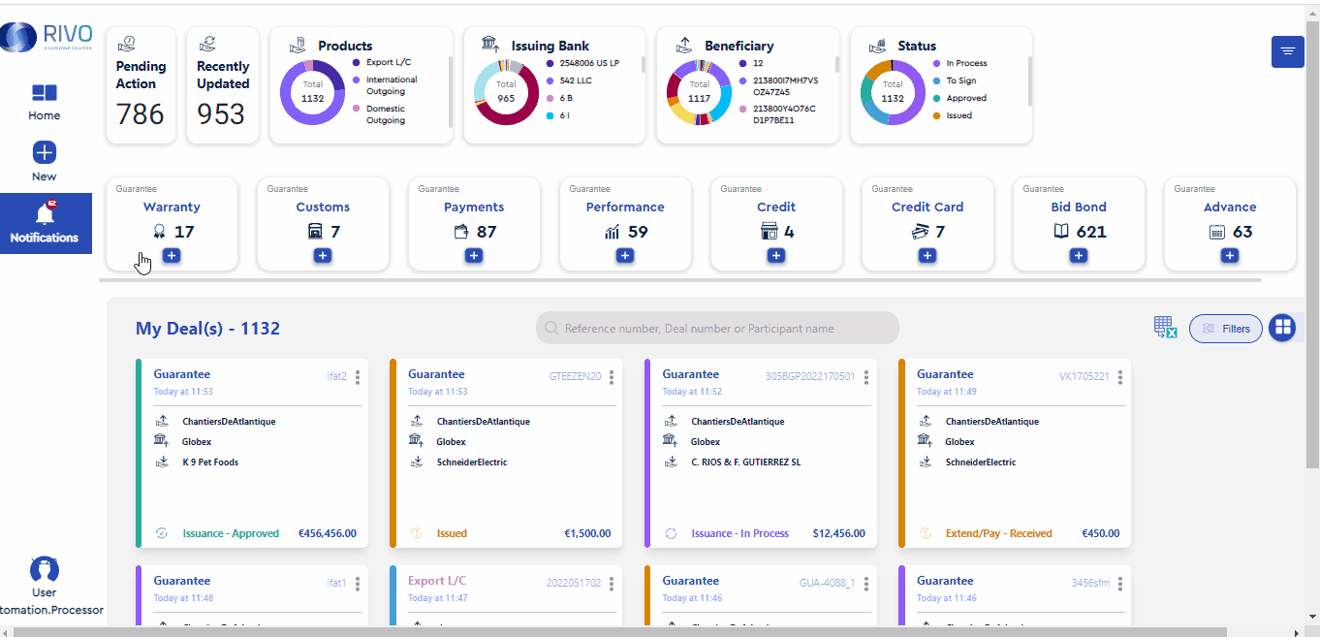Add new Advance guarantee plus button

[1230, 255]
